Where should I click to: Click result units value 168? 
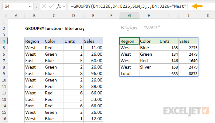169,67
